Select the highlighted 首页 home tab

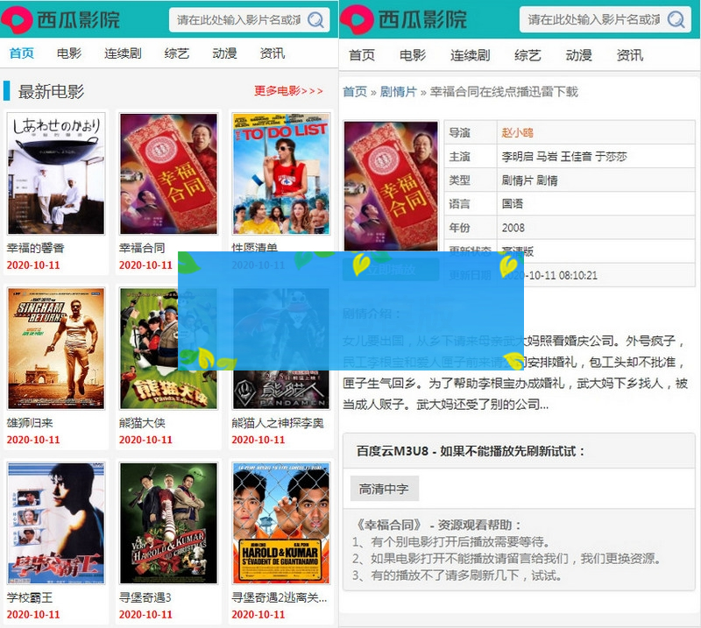coord(21,53)
